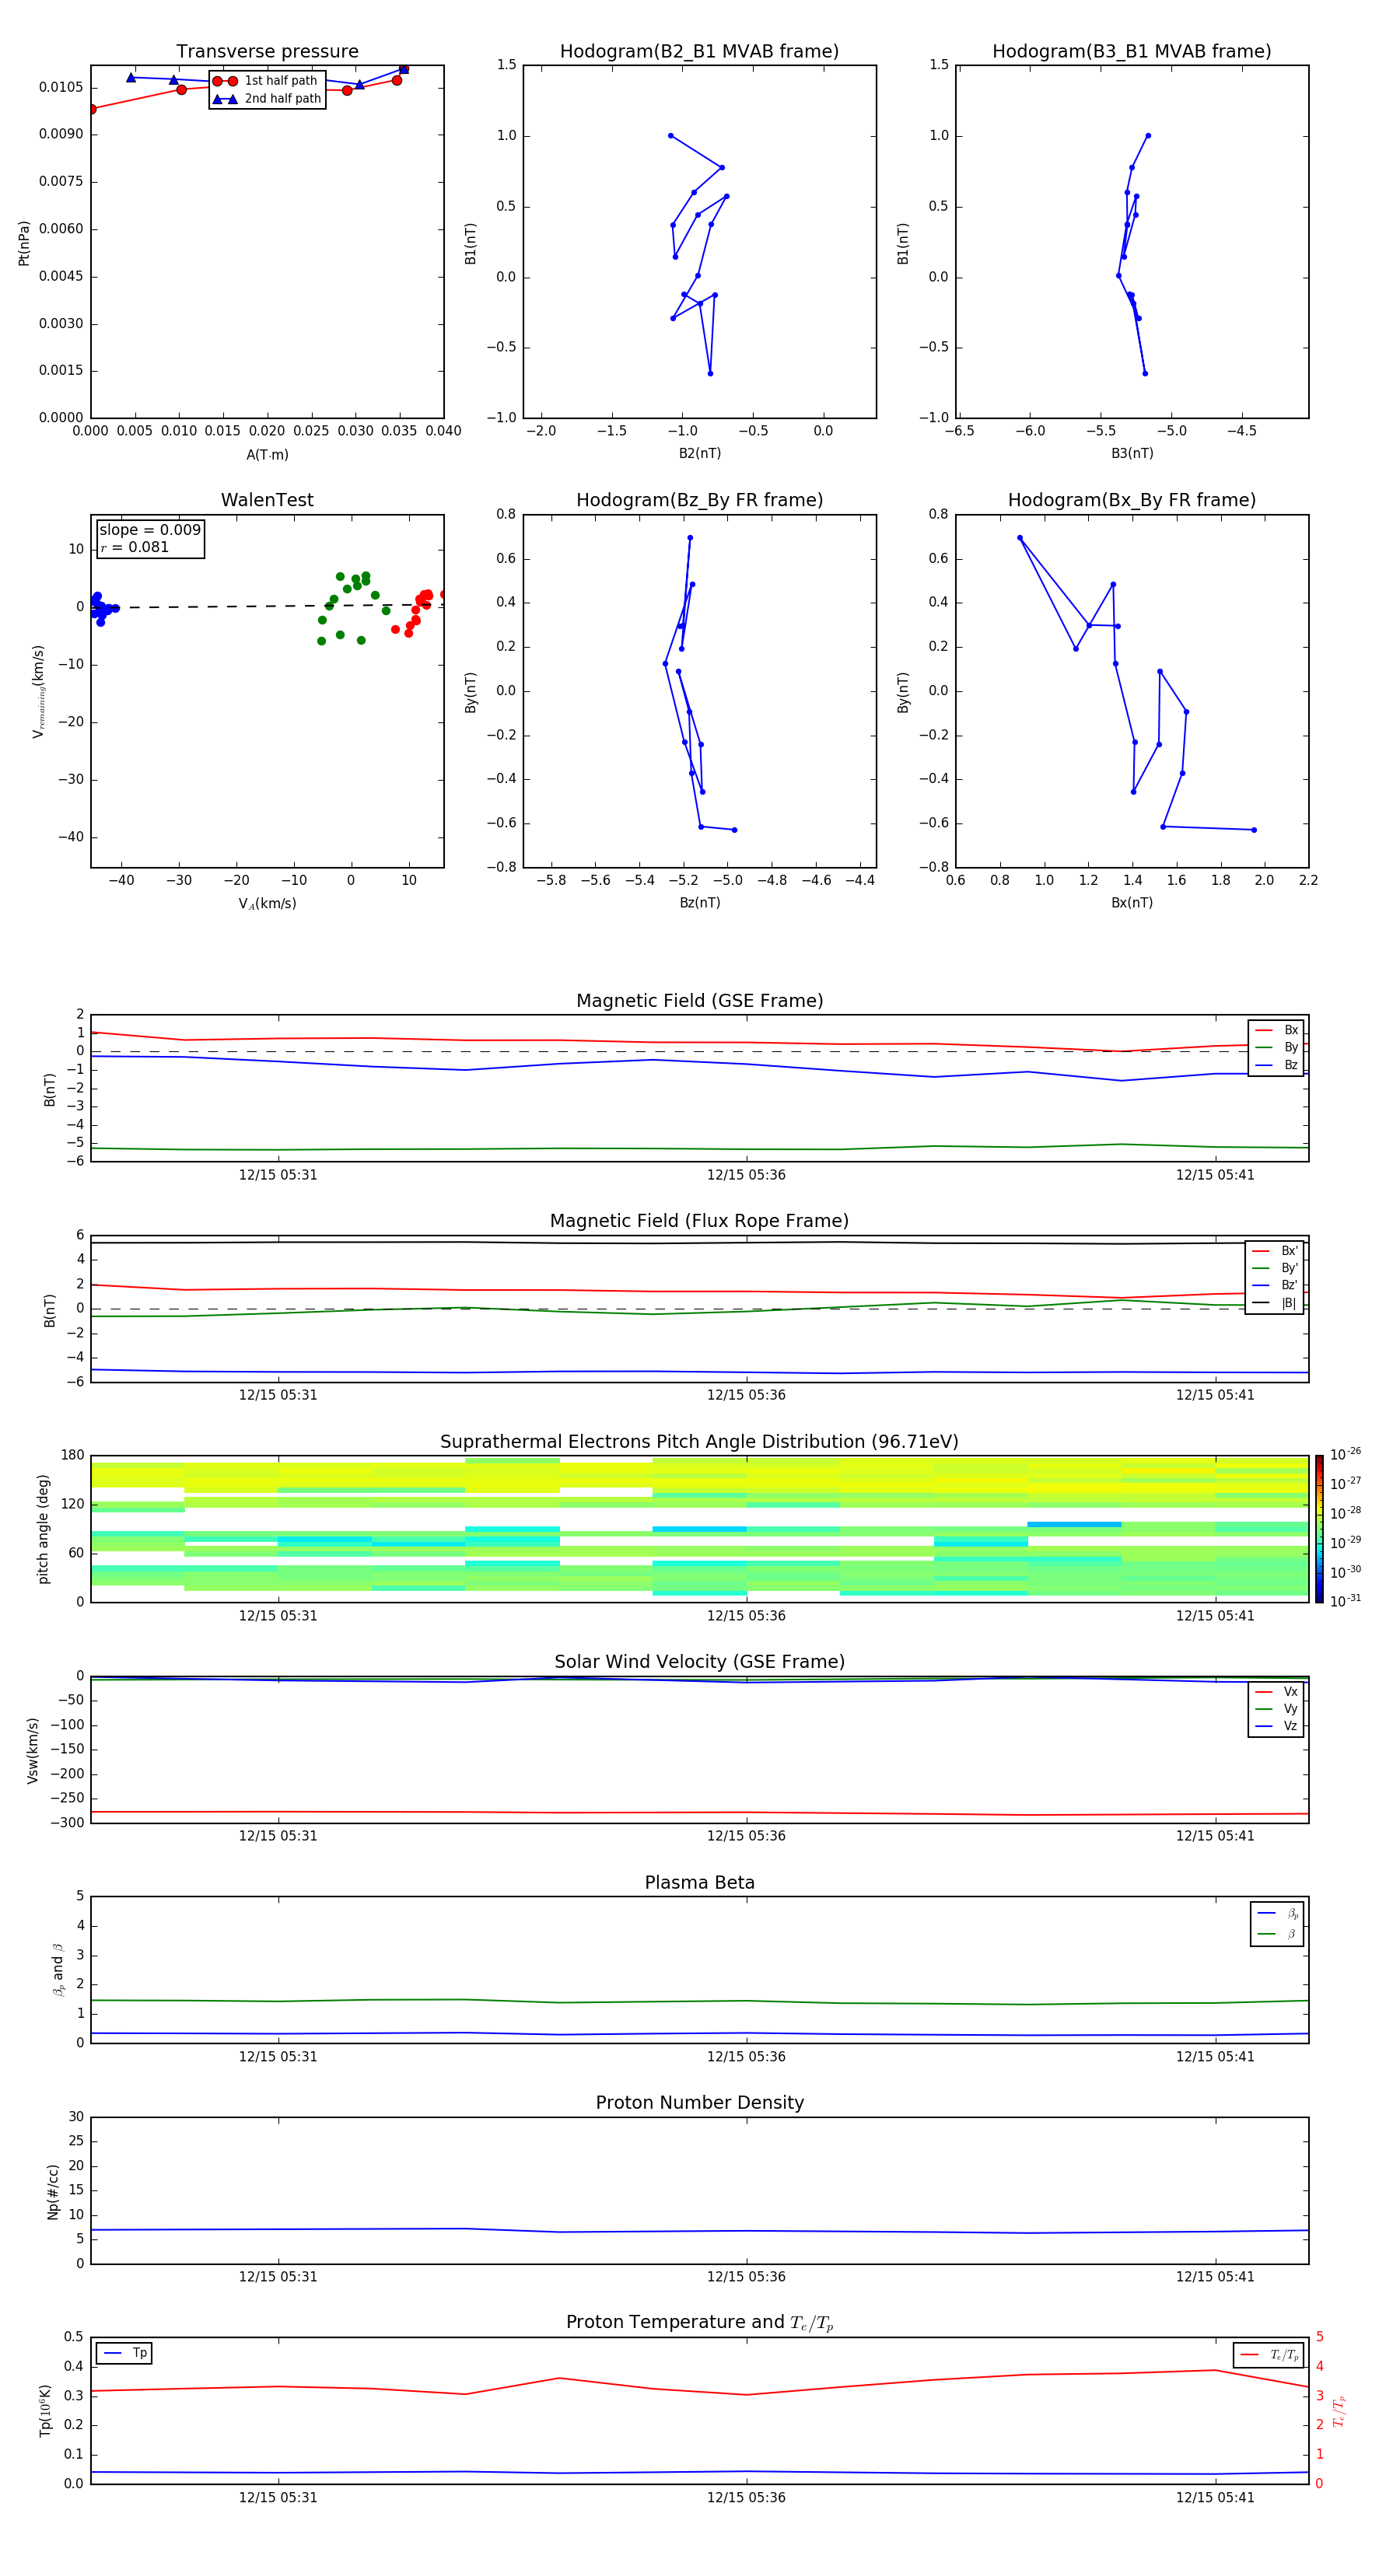Click the 'Np(#/cc)' axis label
This screenshot has width=1400, height=2566.
(x=53, y=2190)
